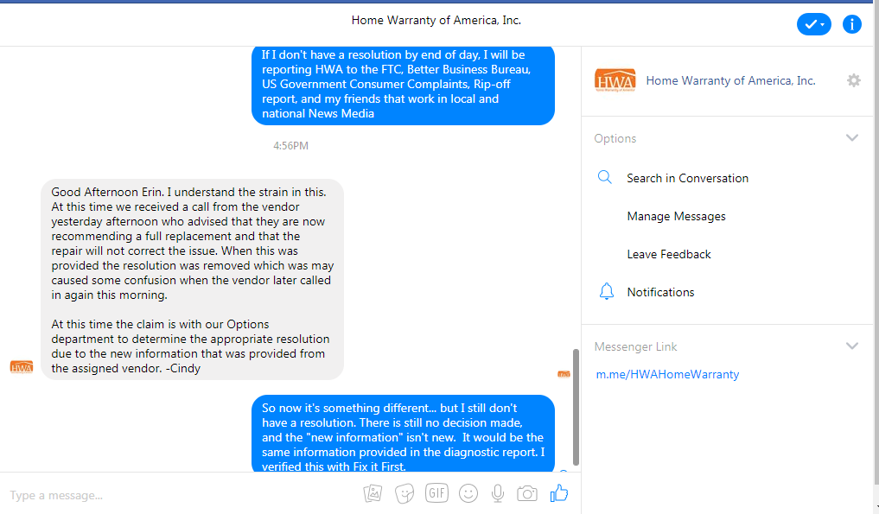The image size is (879, 514).
Task: Click the Messenger Link section heading
Action: coord(636,347)
